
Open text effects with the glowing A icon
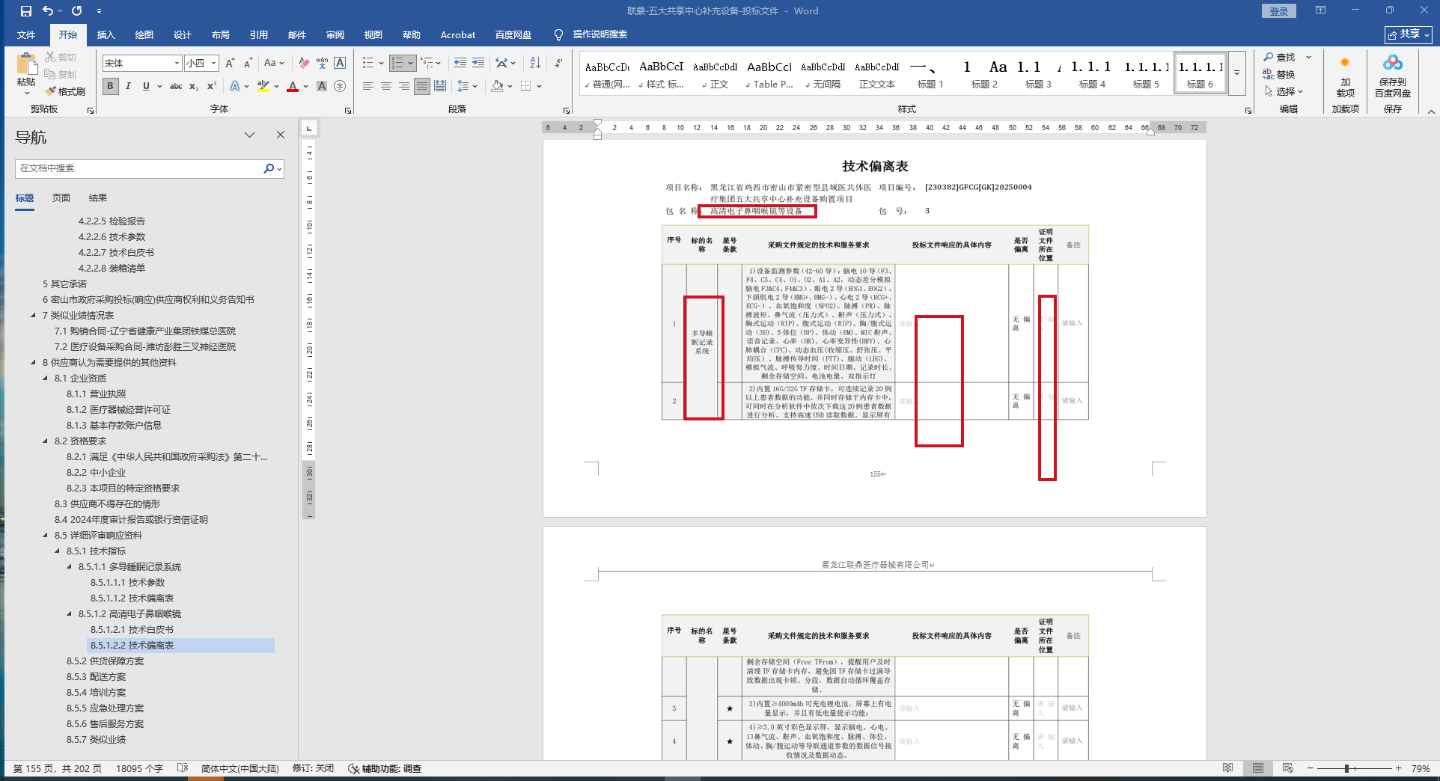point(235,86)
